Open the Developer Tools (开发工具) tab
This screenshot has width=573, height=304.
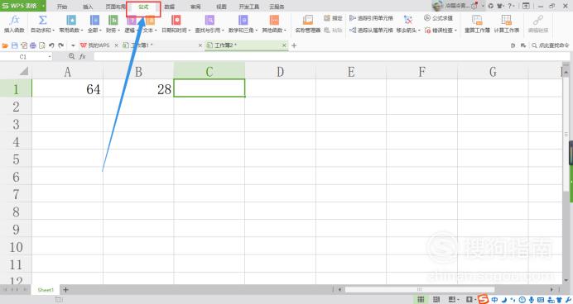[249, 7]
